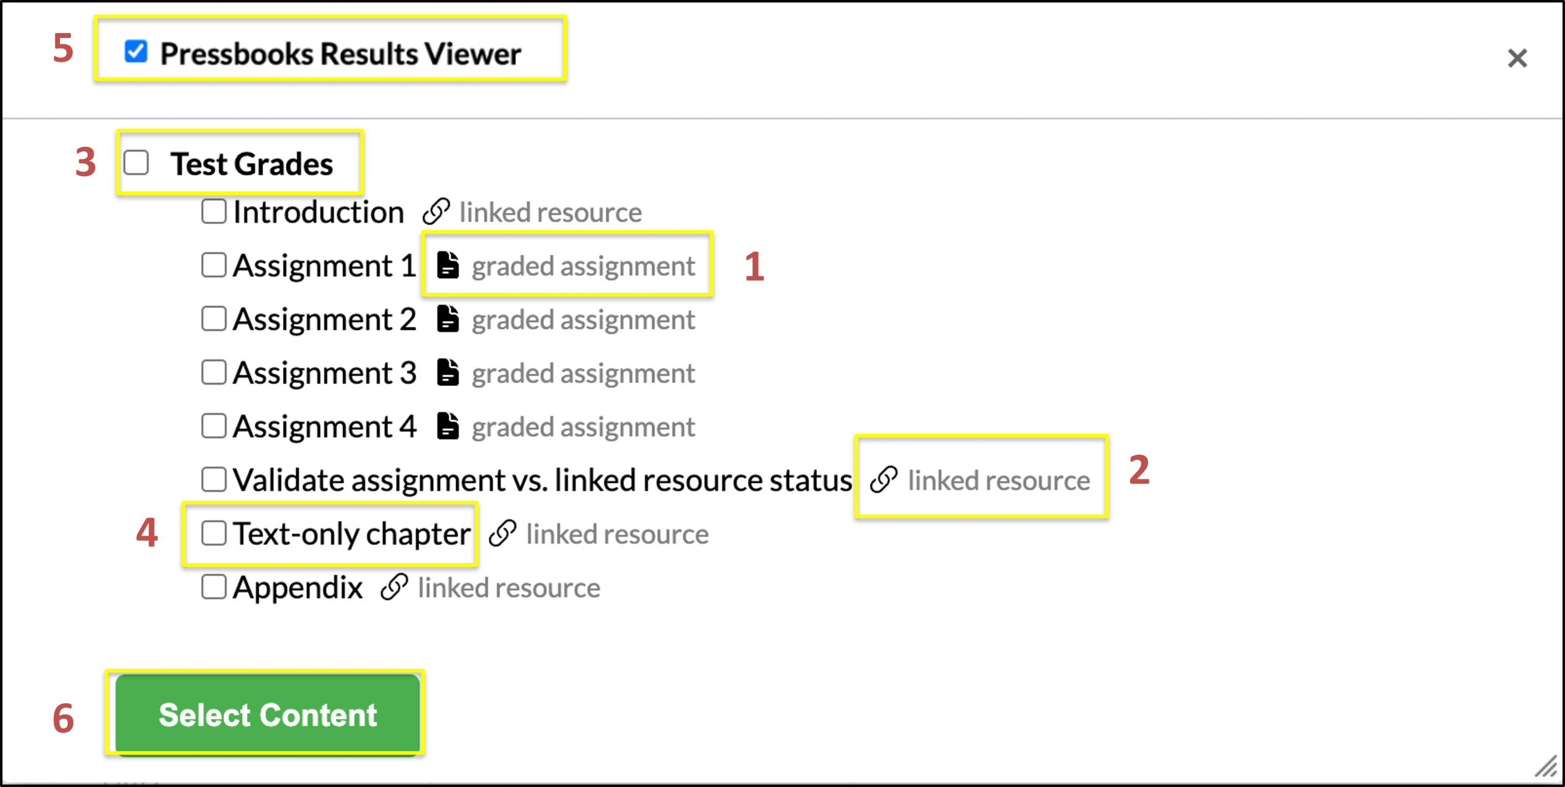Click the Introduction label text
Screen dimensions: 1565x787
coord(319,212)
